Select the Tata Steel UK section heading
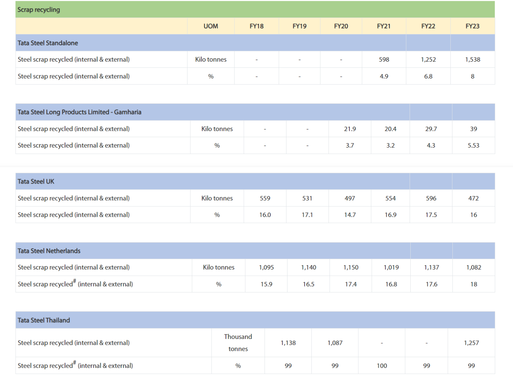Screen dimensions: 513x376 pos(36,181)
